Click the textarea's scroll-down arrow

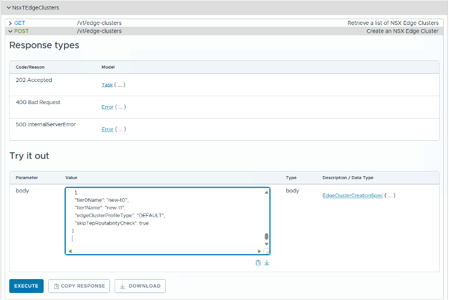[266, 244]
